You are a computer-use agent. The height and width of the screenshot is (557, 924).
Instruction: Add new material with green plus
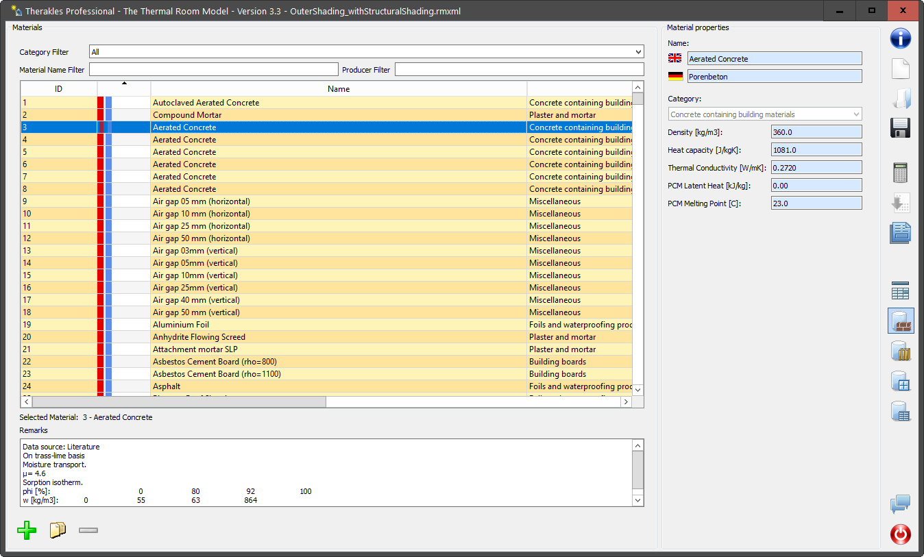coord(27,530)
